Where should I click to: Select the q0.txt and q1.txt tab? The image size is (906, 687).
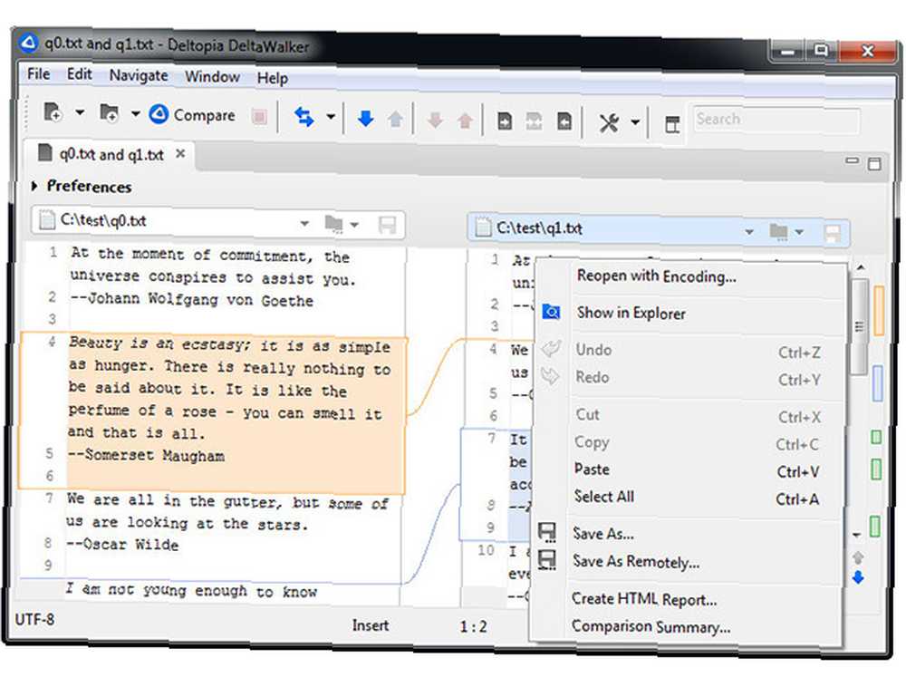[111, 155]
